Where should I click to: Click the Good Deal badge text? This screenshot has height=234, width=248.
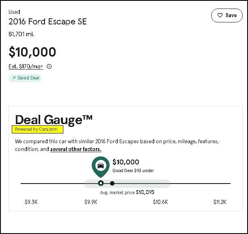(28, 78)
